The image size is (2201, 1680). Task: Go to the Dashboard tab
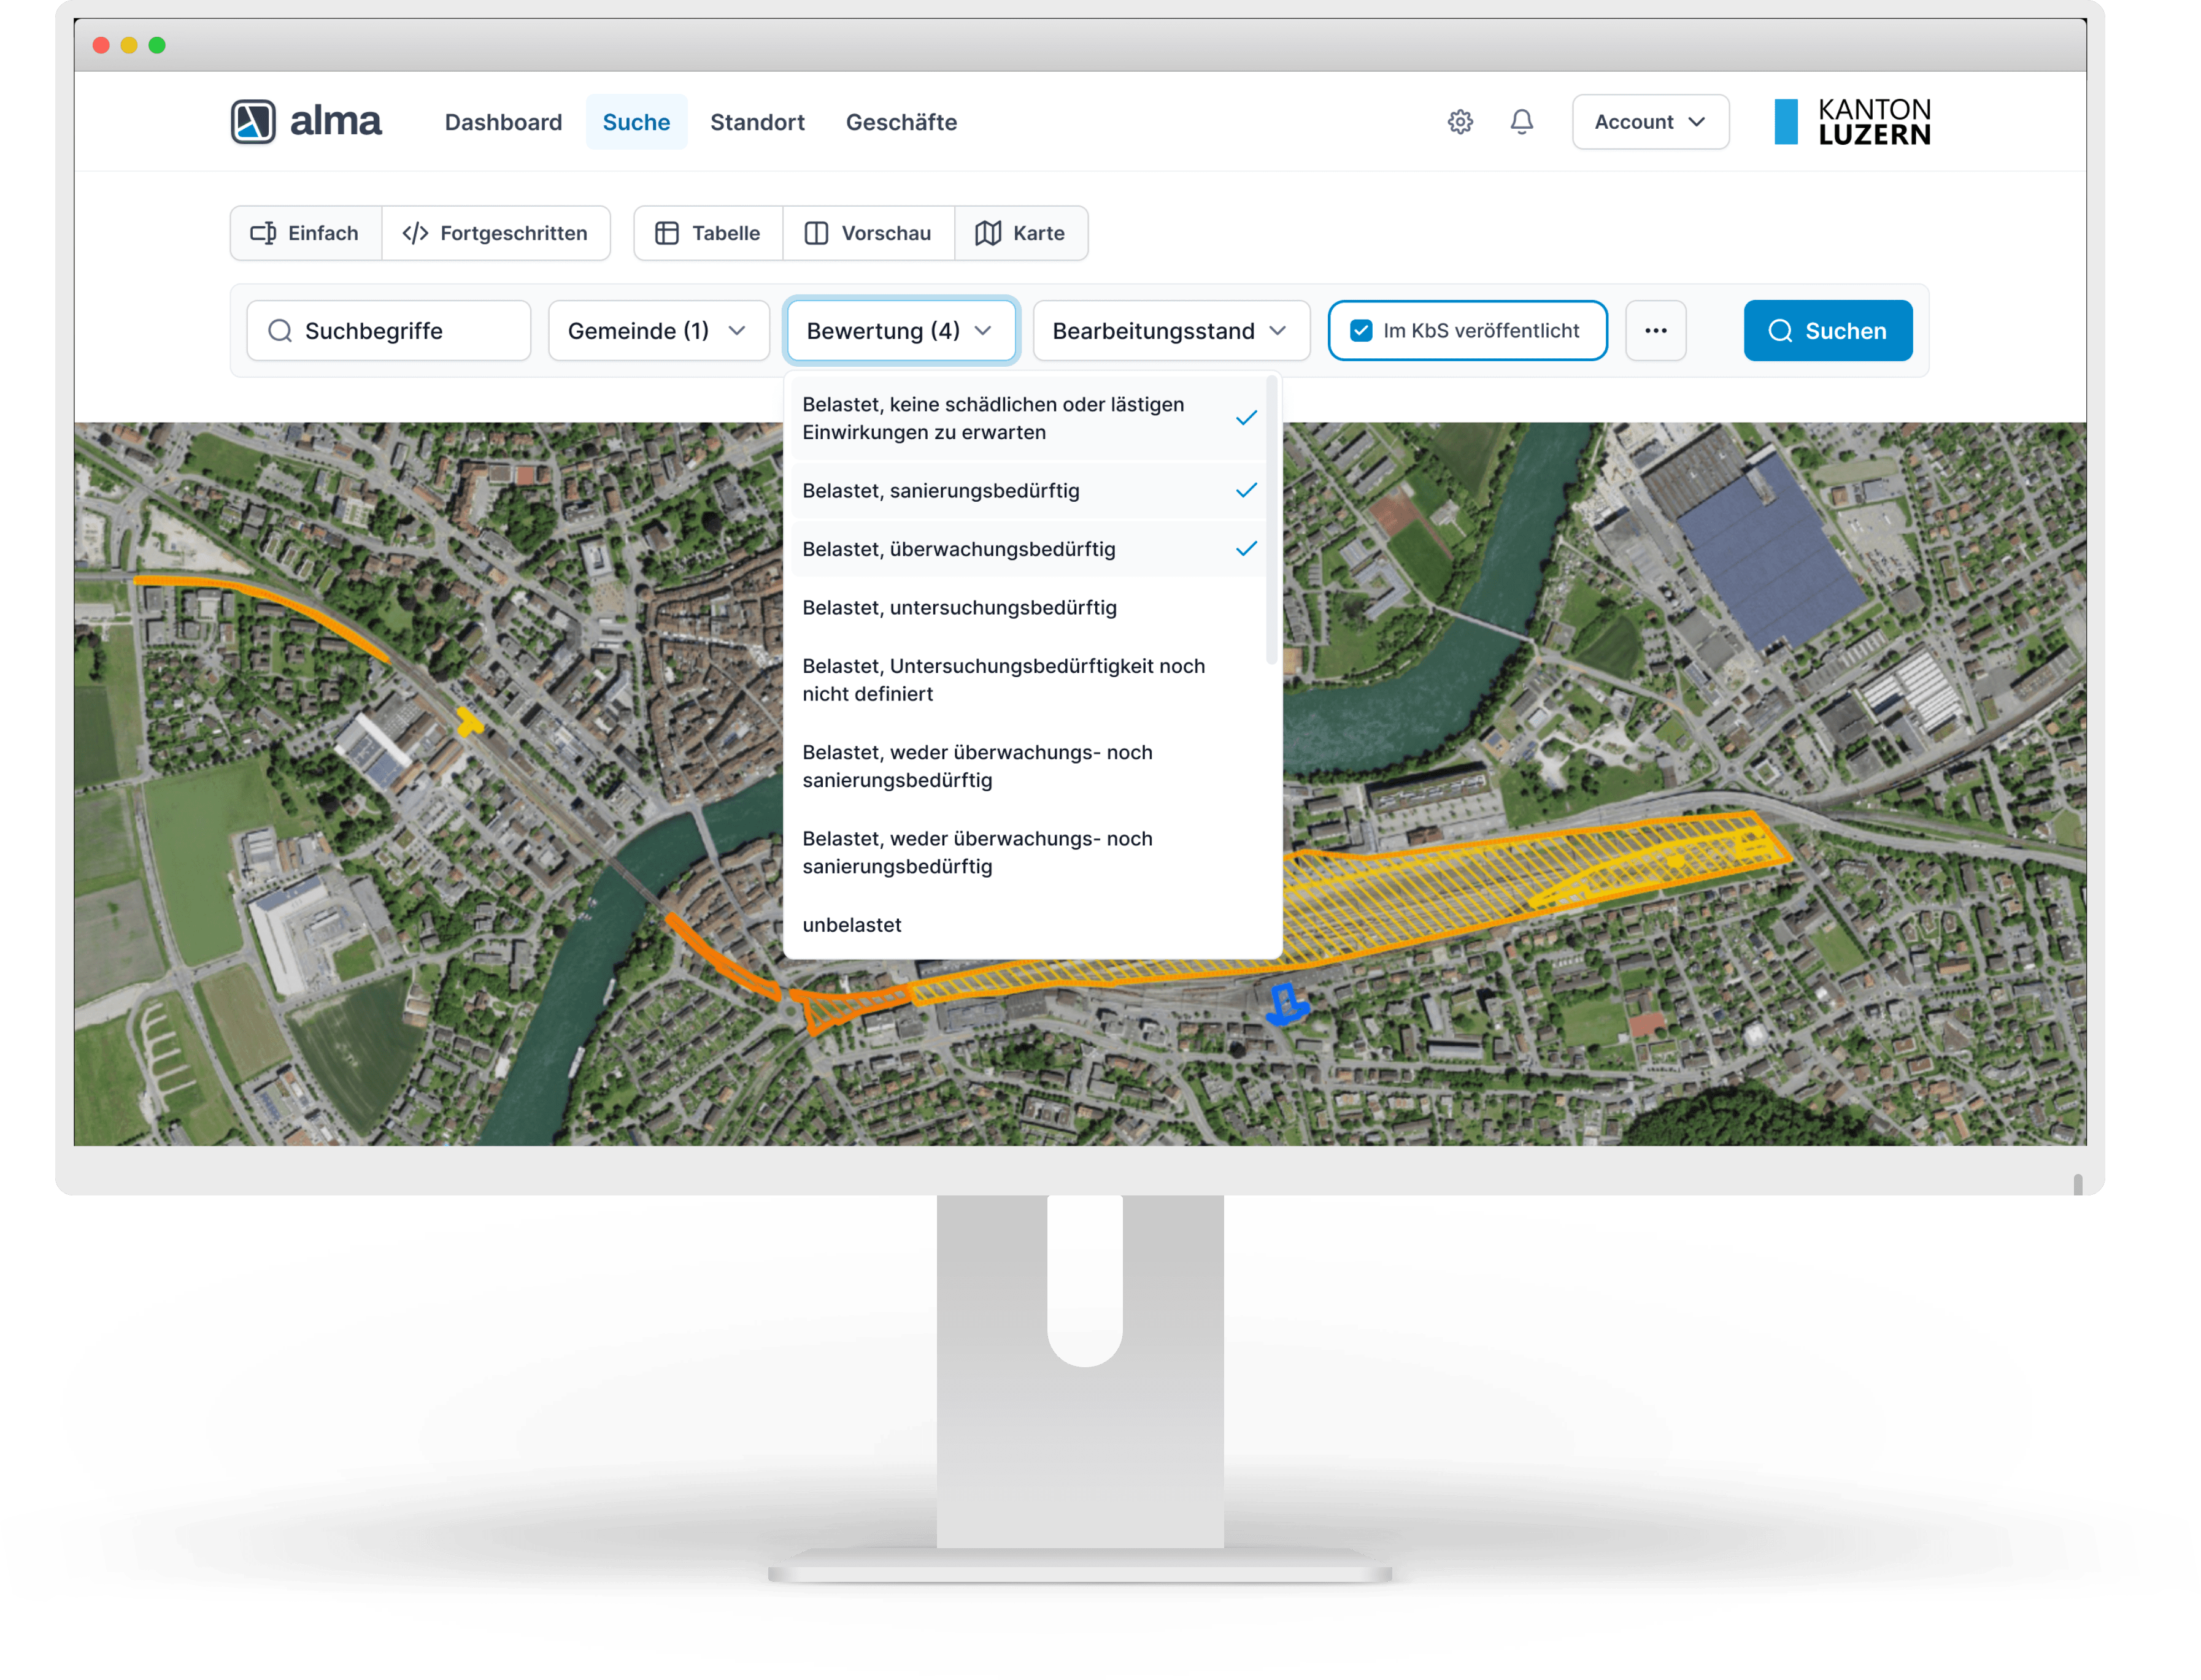pyautogui.click(x=503, y=122)
